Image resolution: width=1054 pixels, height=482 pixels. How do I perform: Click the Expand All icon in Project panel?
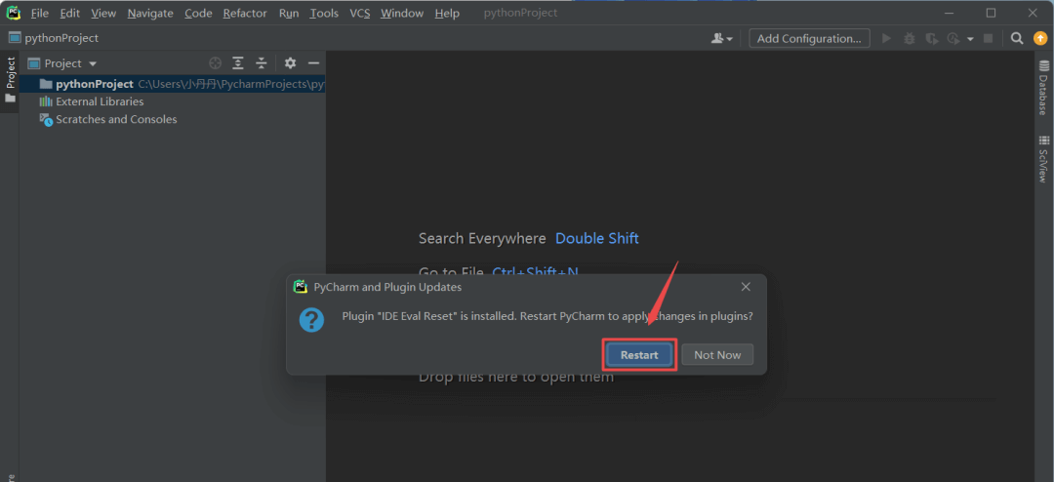(x=238, y=63)
